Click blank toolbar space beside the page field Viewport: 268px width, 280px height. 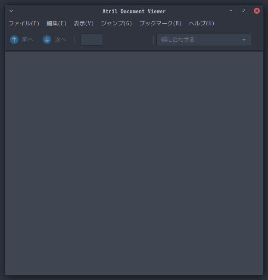(x=128, y=40)
